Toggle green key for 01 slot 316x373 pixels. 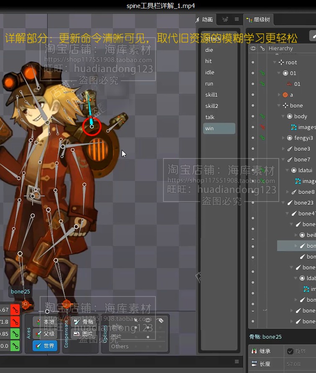[x=262, y=73]
